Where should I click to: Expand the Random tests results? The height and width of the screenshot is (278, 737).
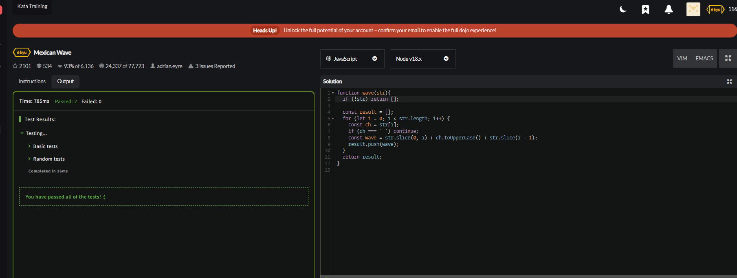48,159
